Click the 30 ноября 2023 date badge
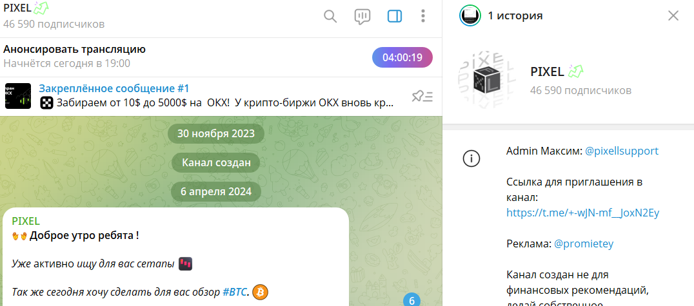The width and height of the screenshot is (694, 306). (x=216, y=134)
